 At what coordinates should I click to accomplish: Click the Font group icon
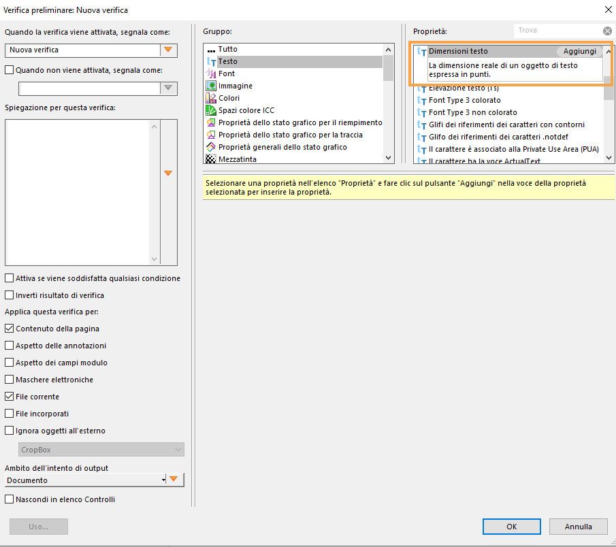(211, 74)
